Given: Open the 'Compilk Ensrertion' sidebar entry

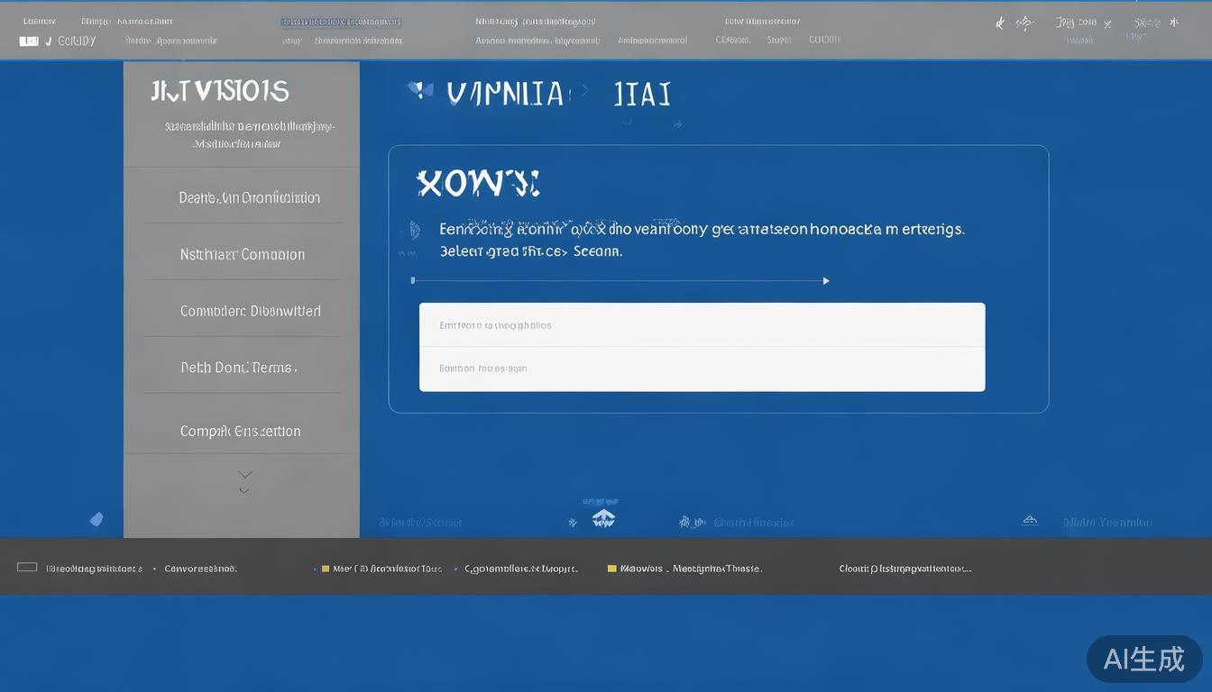Looking at the screenshot, I should pos(240,431).
